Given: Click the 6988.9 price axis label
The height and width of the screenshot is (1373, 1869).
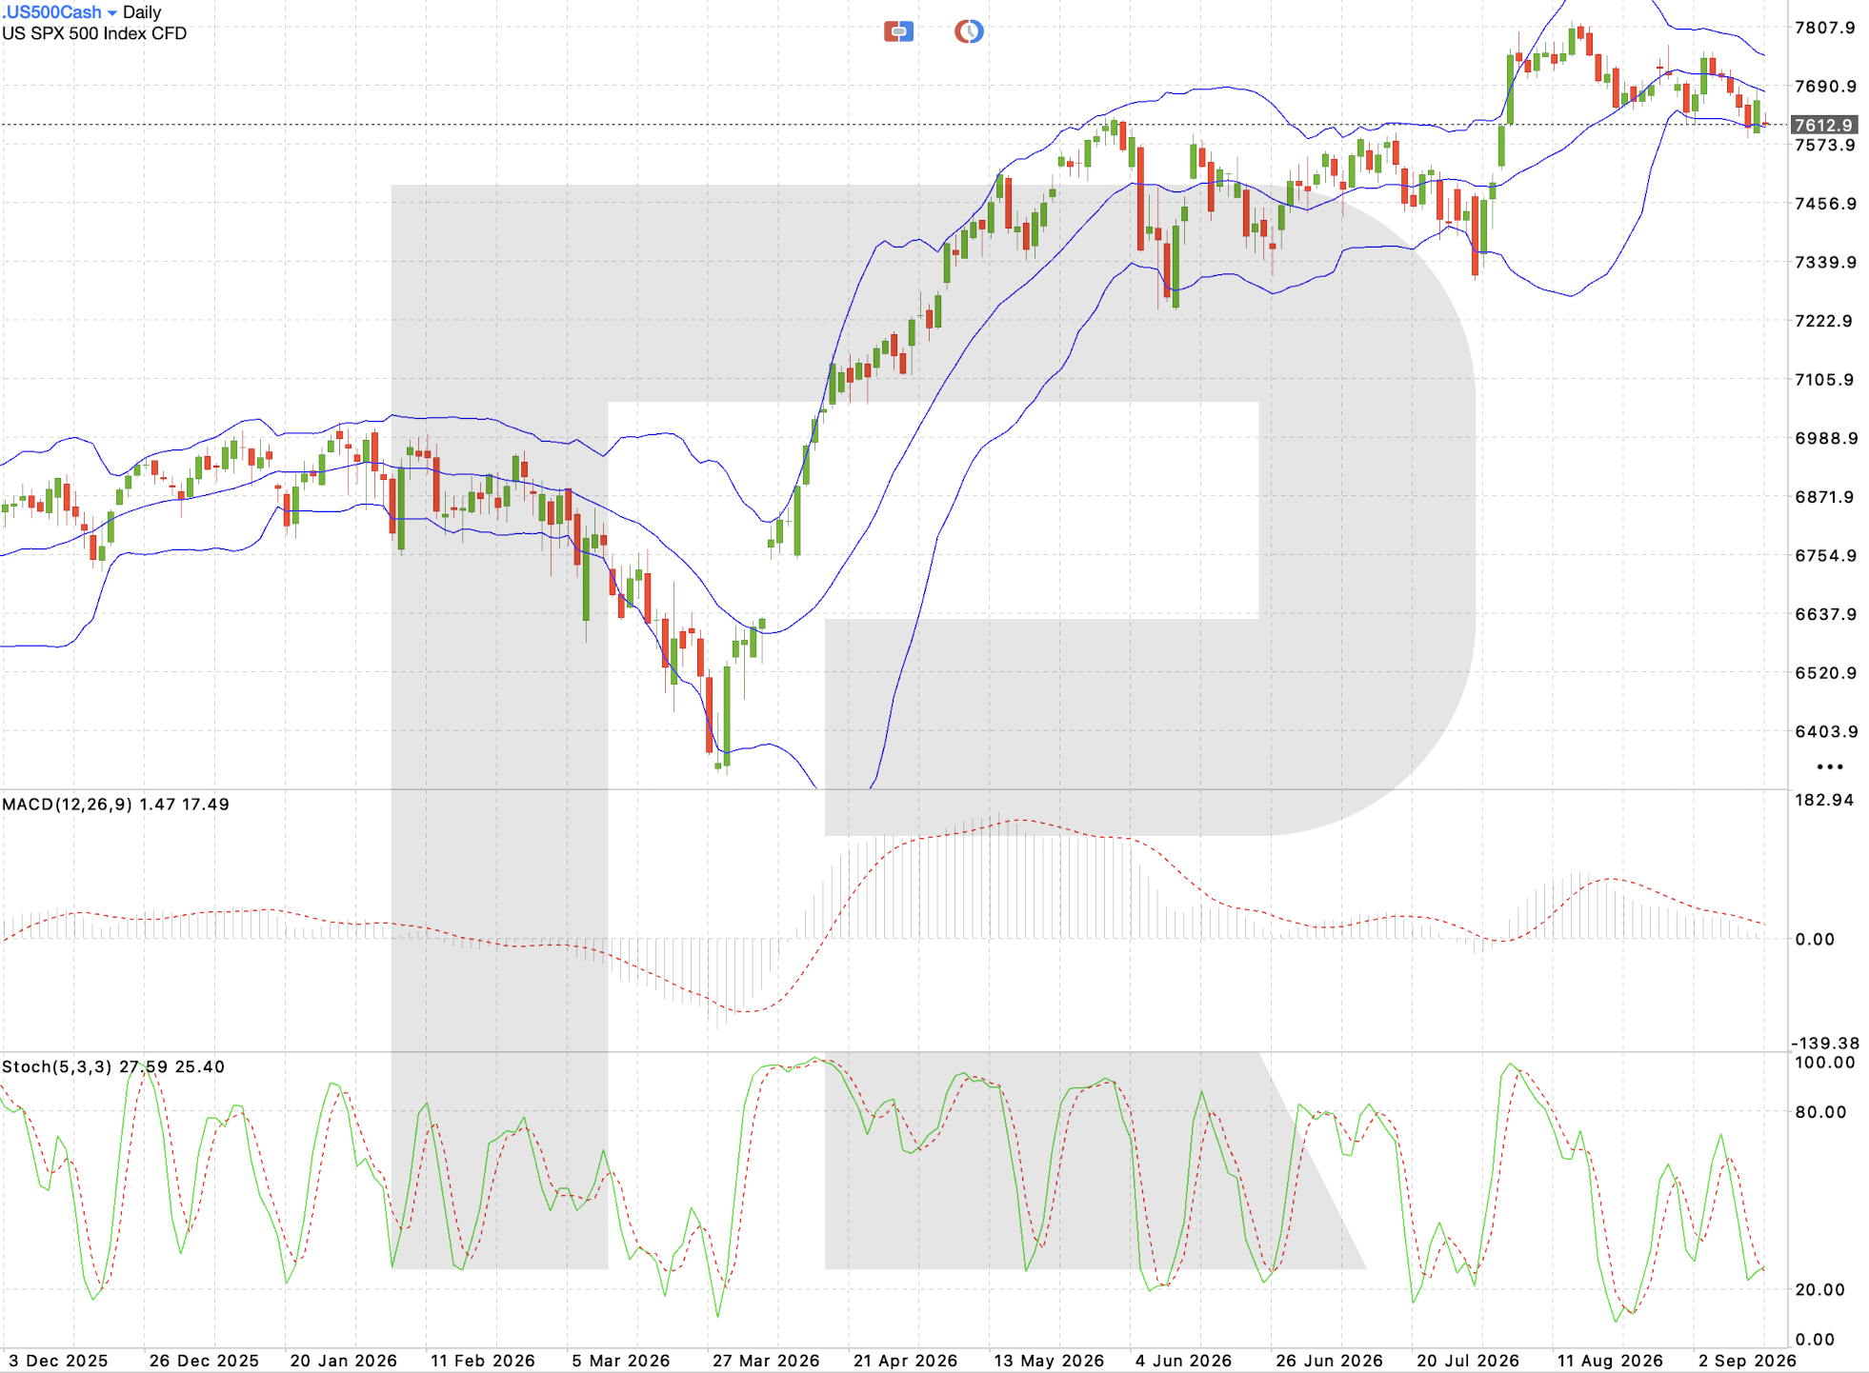Looking at the screenshot, I should pyautogui.click(x=1825, y=439).
